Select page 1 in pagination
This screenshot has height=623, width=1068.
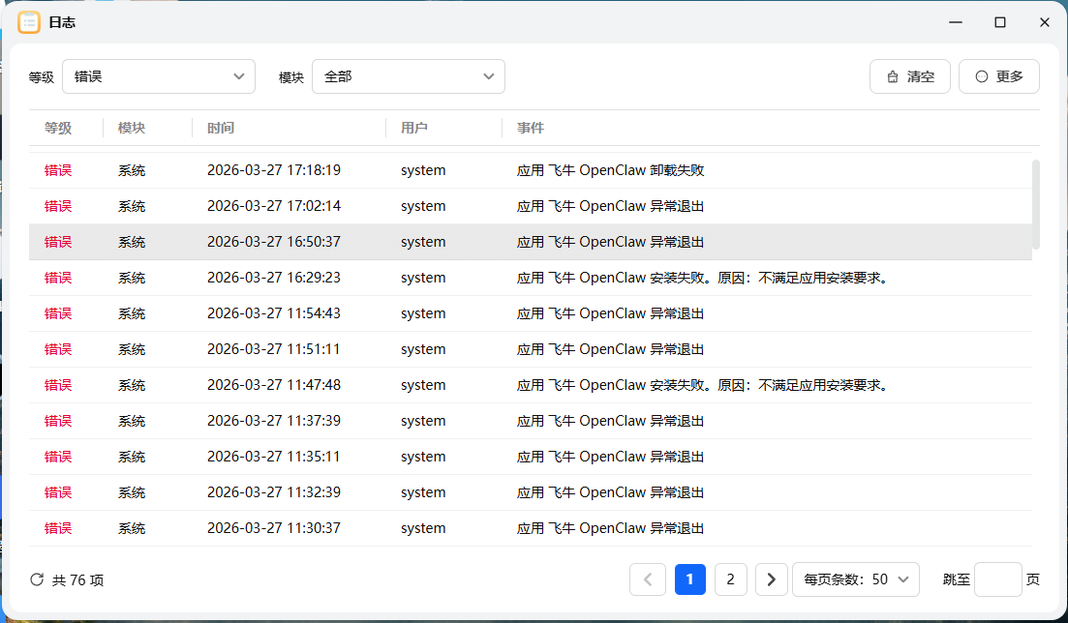(689, 579)
